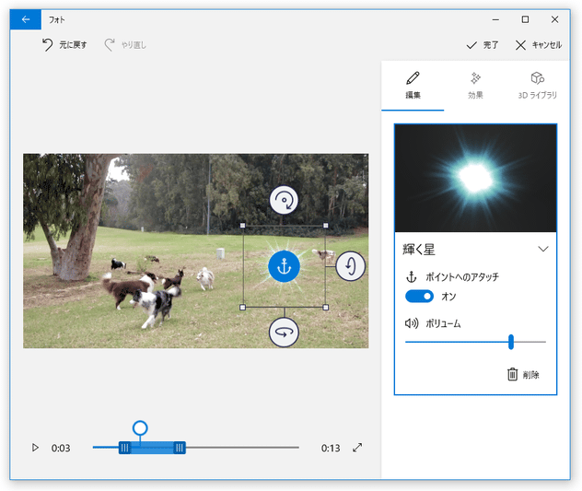Click the anchor icon on the video effect

pos(284,266)
